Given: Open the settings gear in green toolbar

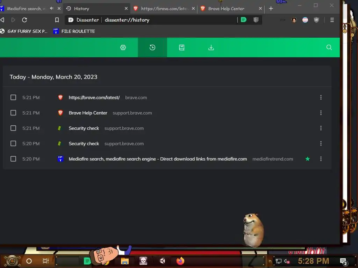Looking at the screenshot, I should click(x=123, y=47).
